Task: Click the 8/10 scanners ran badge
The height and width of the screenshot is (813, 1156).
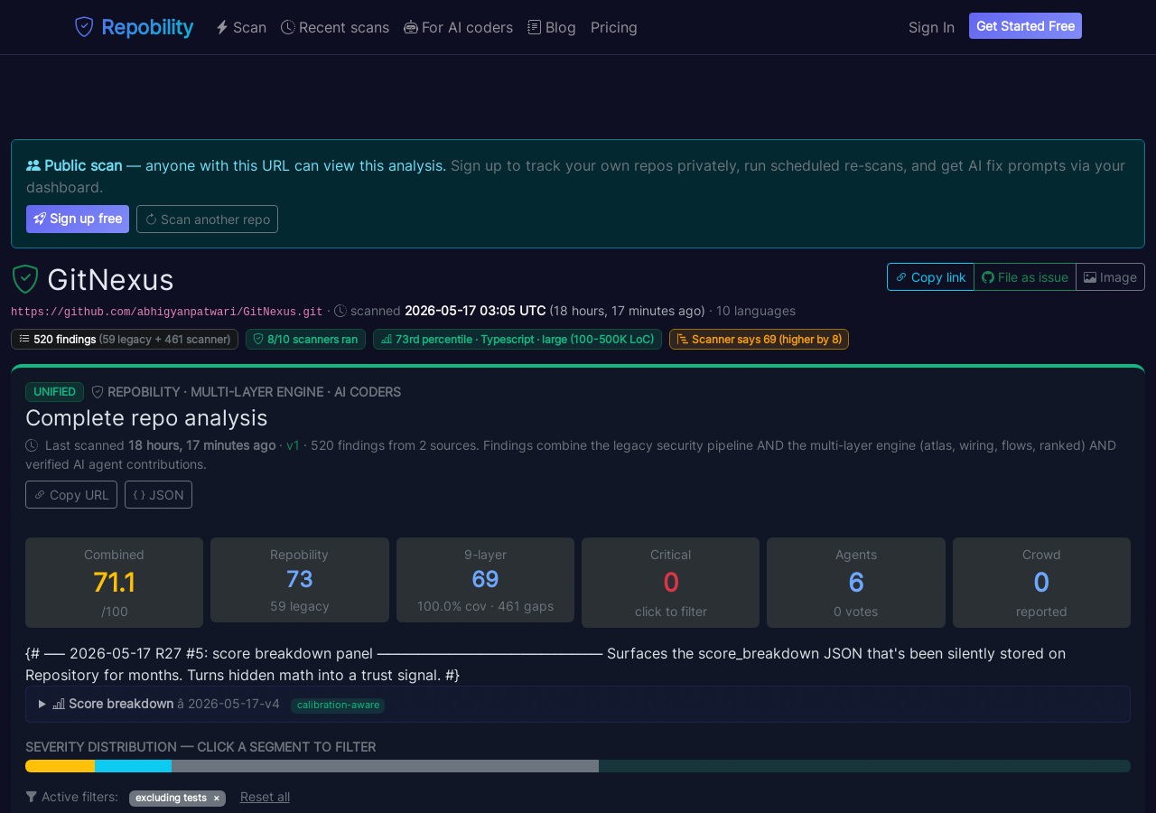Action: click(x=305, y=339)
